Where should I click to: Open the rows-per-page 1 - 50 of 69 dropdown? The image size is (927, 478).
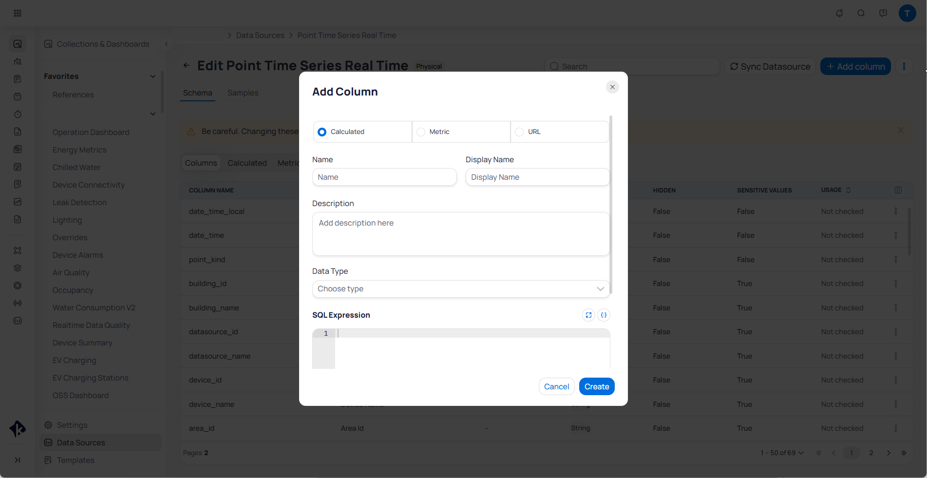[782, 453]
